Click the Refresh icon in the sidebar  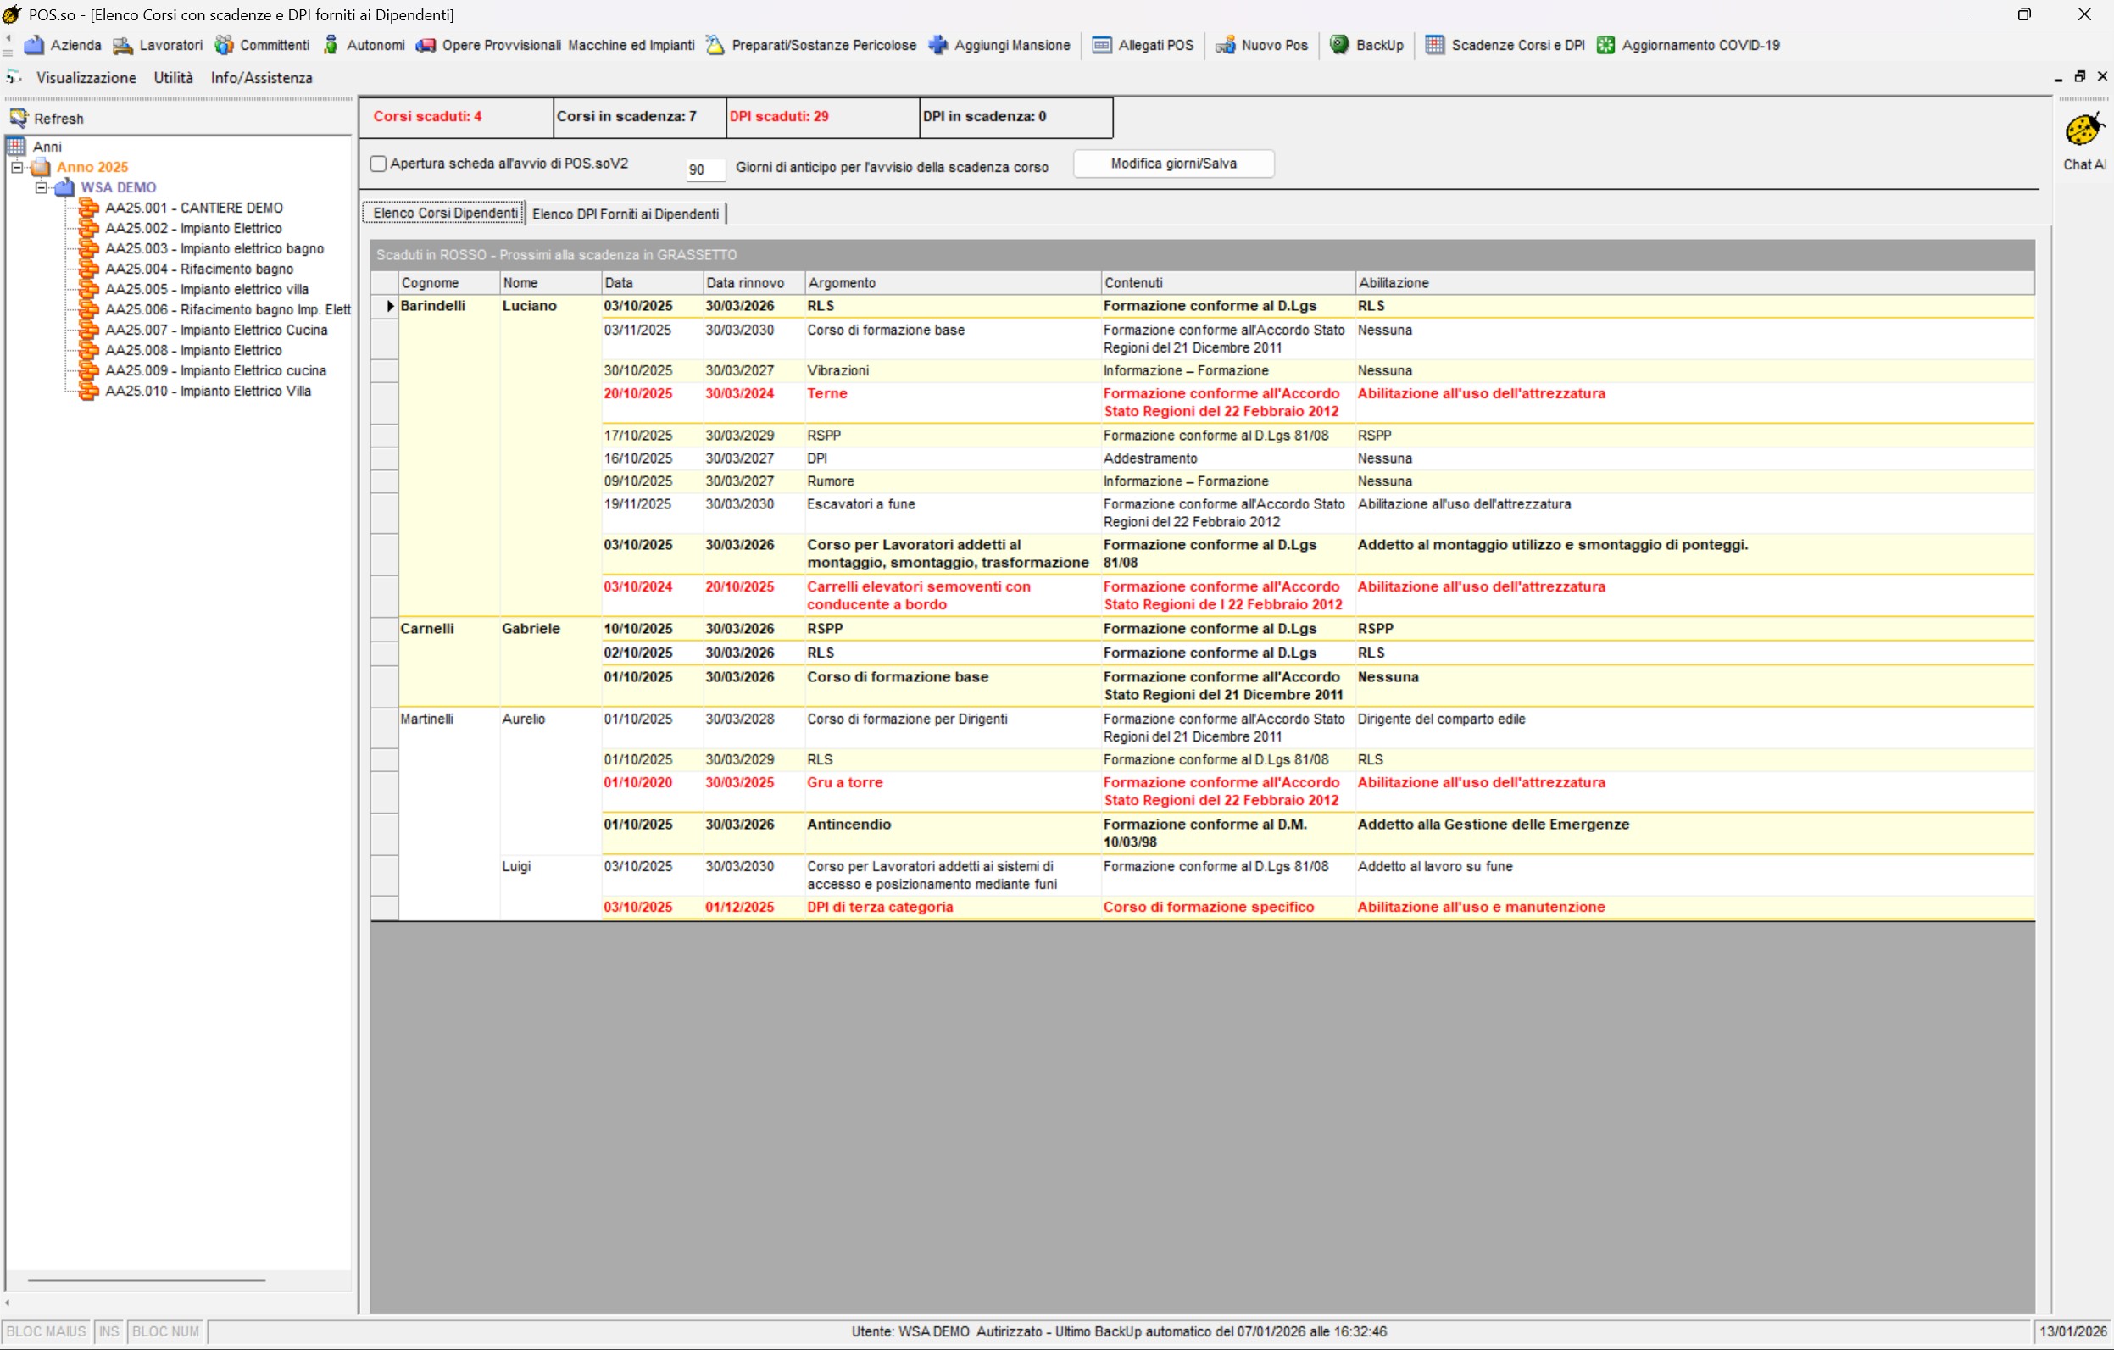point(19,119)
